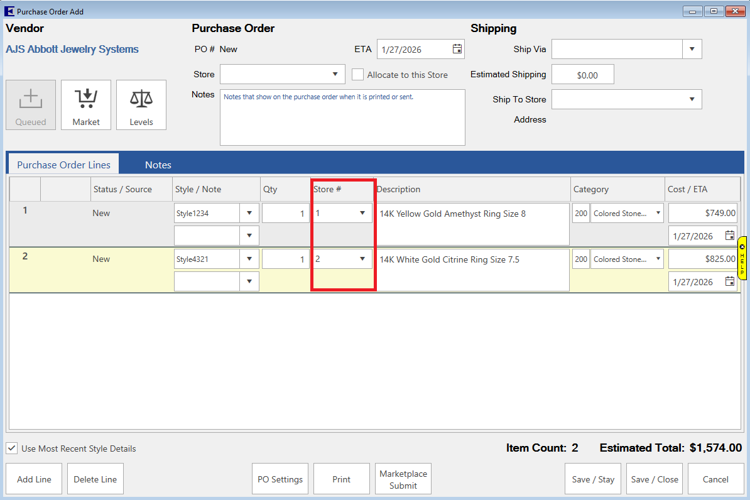Uncheck Use Most Recent Style Details
This screenshot has height=500, width=750.
point(12,448)
